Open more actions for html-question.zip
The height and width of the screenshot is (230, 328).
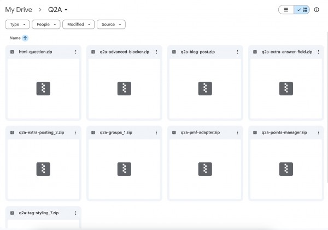point(75,52)
